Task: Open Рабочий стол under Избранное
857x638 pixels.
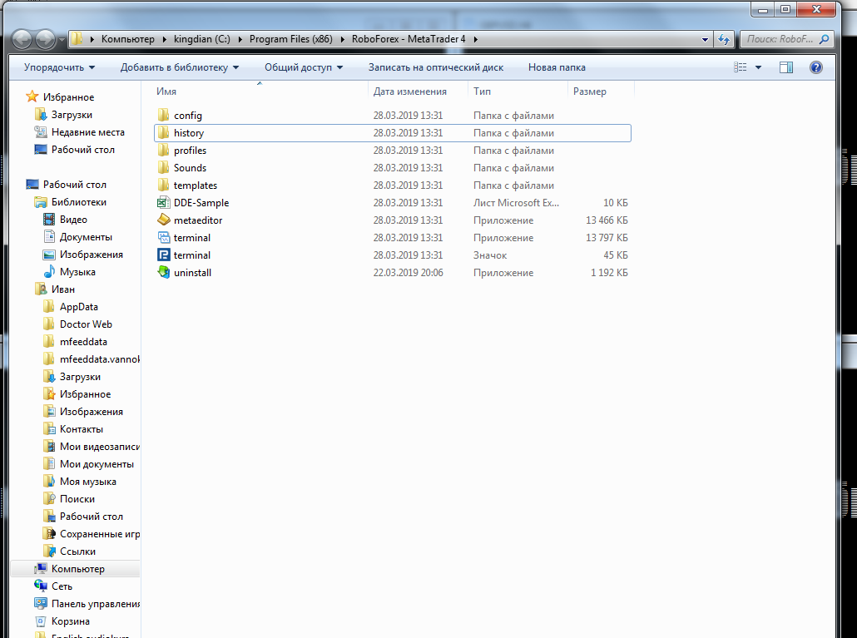Action: 83,150
